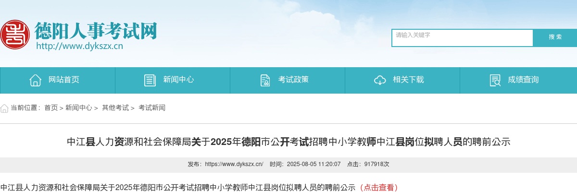The height and width of the screenshot is (192, 577).
Task: Follow the 新闻中心 breadcrumb link
Action: [x=79, y=108]
